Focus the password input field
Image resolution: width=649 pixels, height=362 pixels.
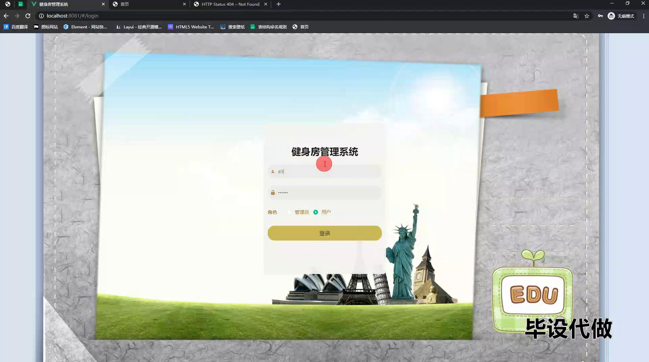328,192
